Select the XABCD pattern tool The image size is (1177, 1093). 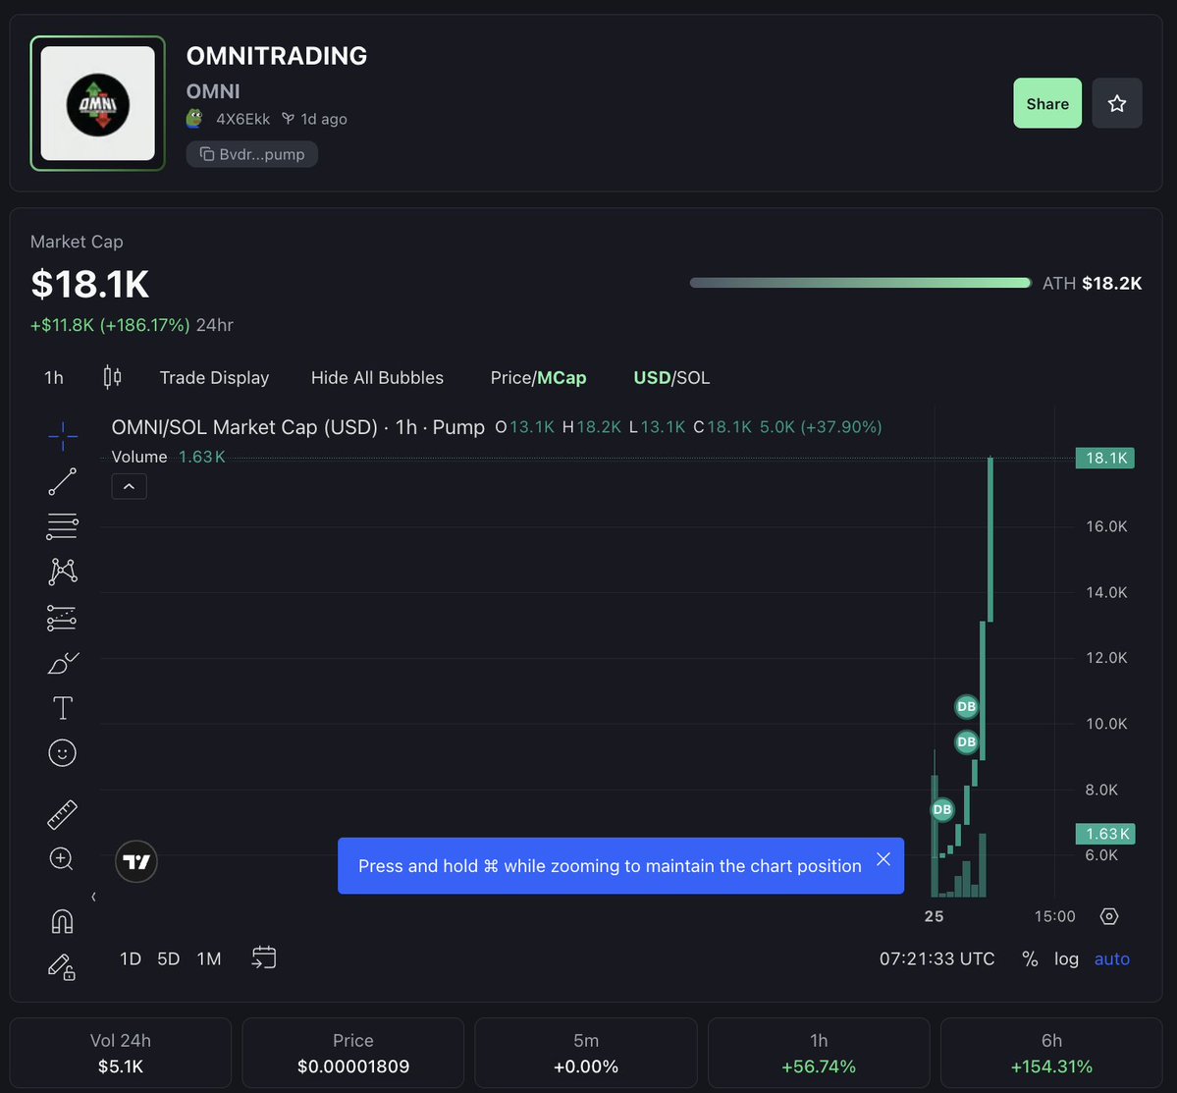click(x=62, y=572)
